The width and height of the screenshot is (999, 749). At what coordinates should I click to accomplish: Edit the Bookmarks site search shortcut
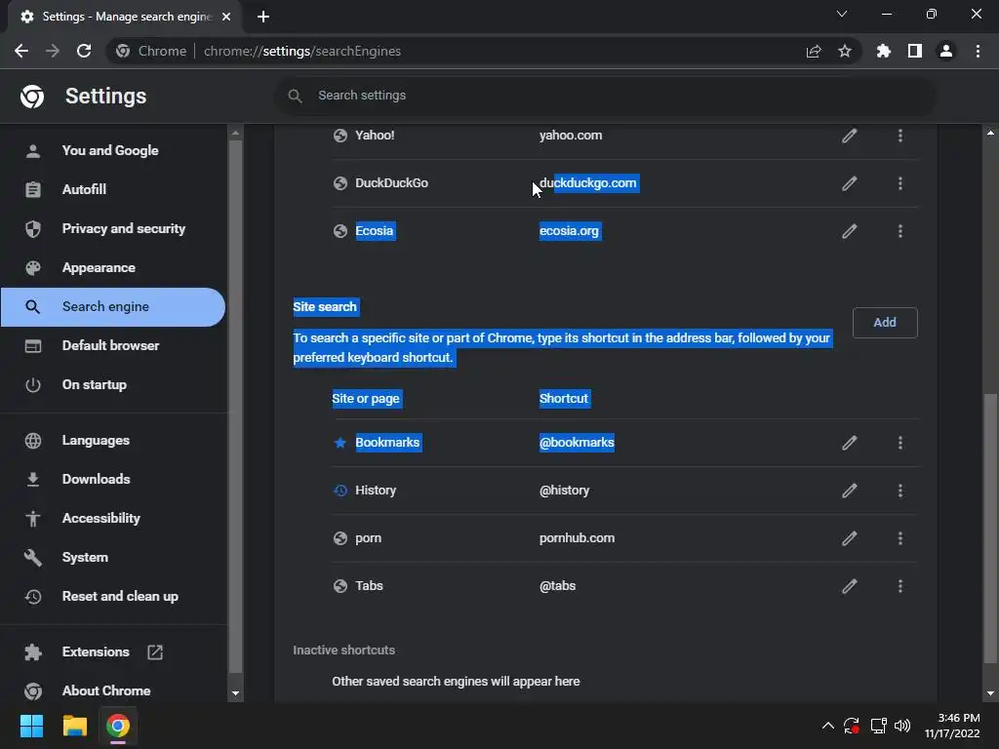tap(850, 443)
